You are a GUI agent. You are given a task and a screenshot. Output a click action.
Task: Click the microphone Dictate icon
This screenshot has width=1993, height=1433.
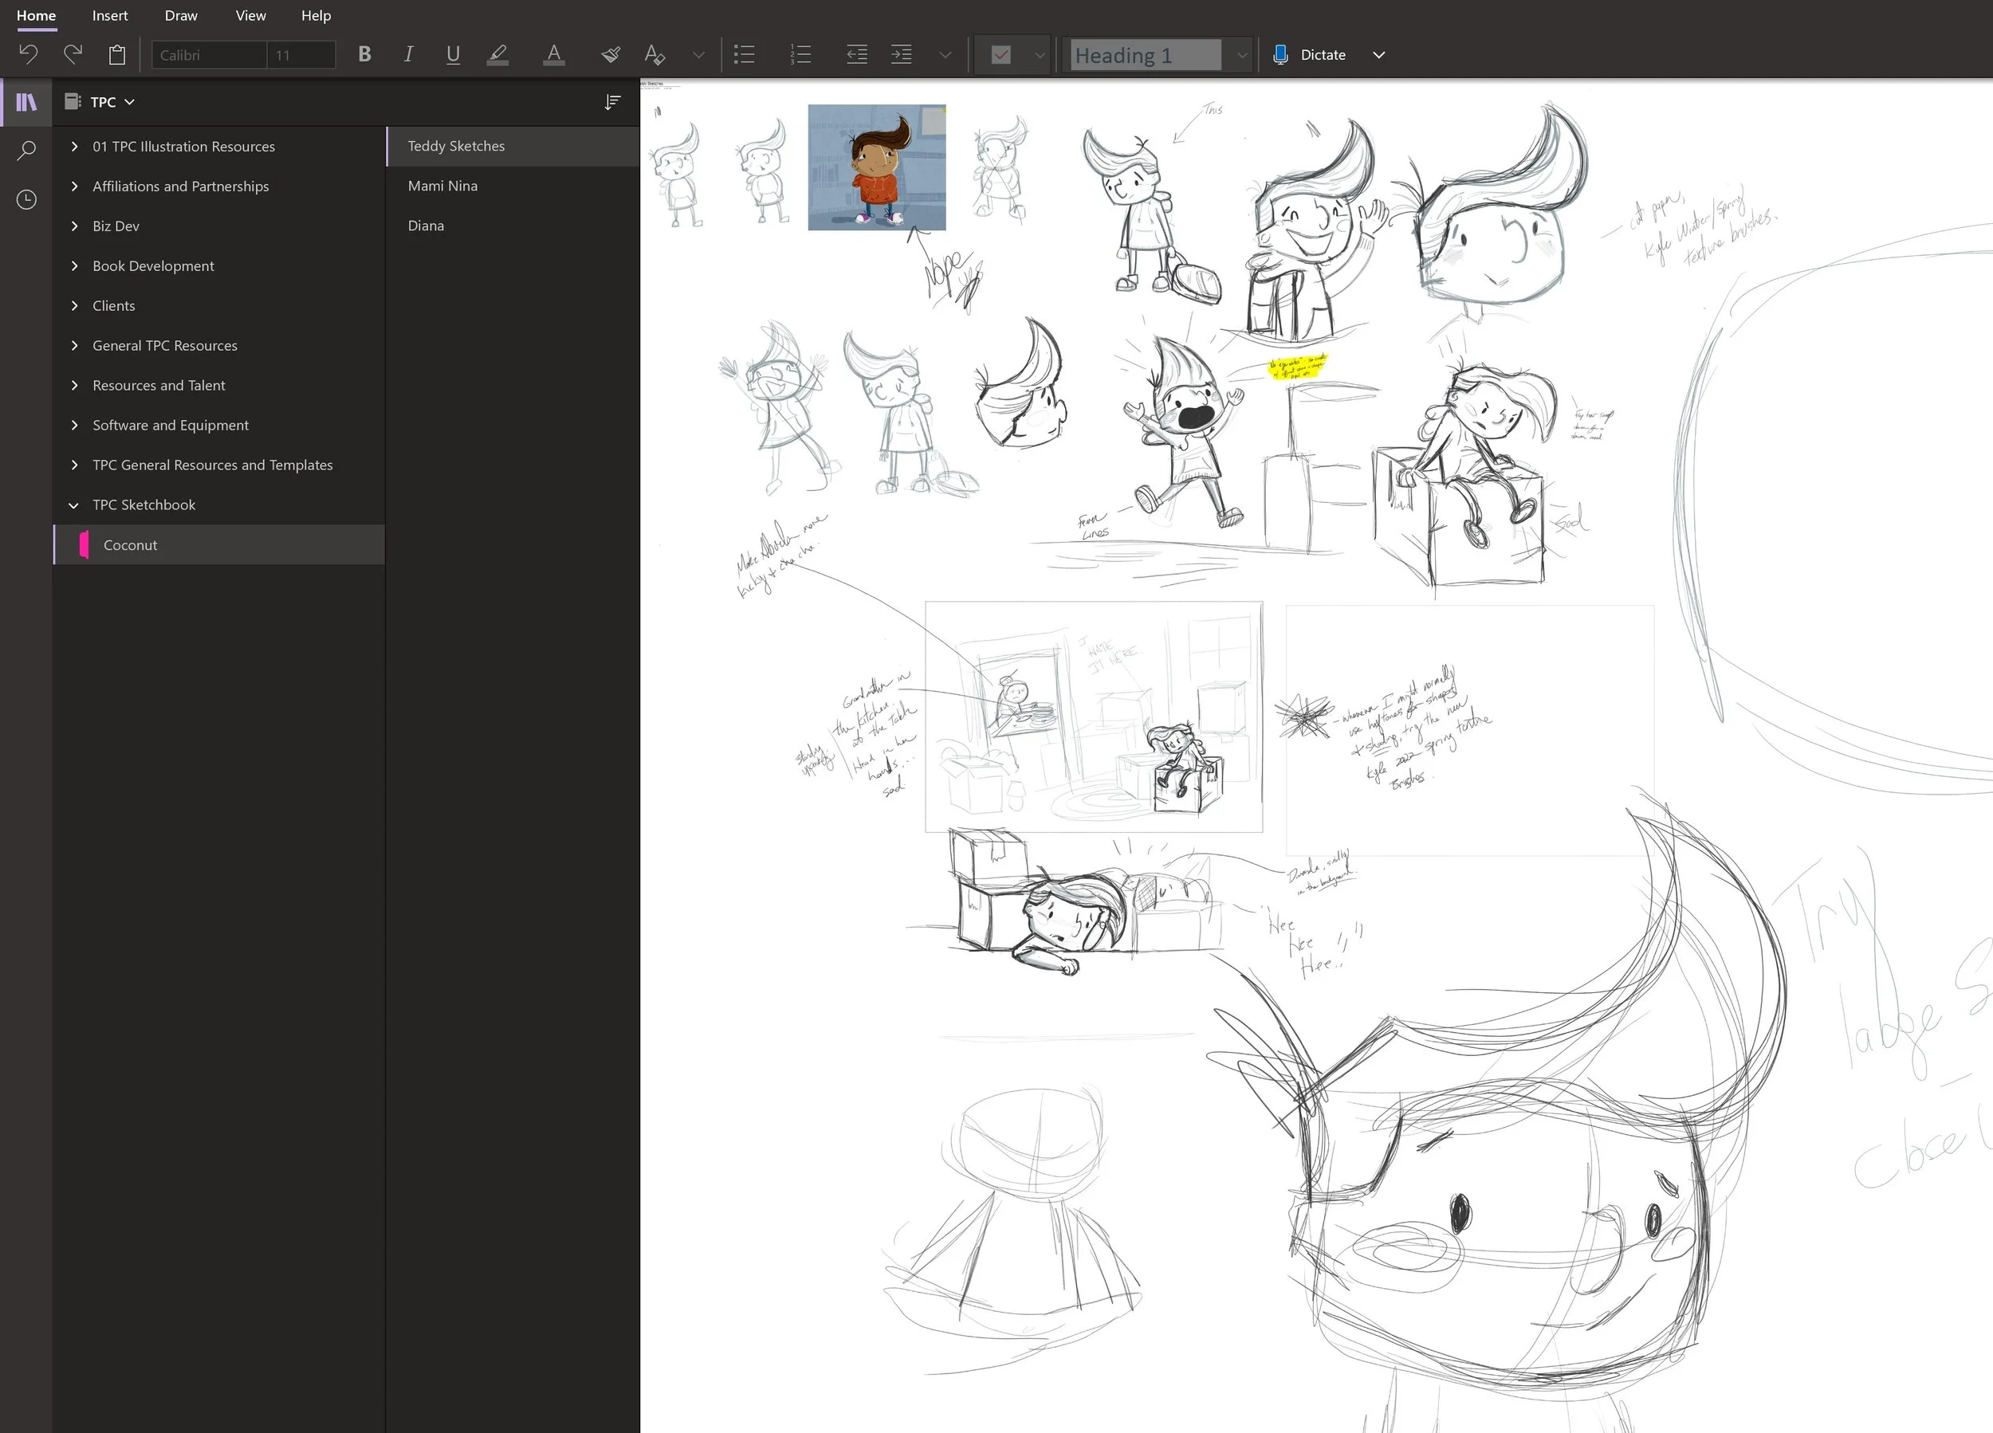[x=1280, y=54]
